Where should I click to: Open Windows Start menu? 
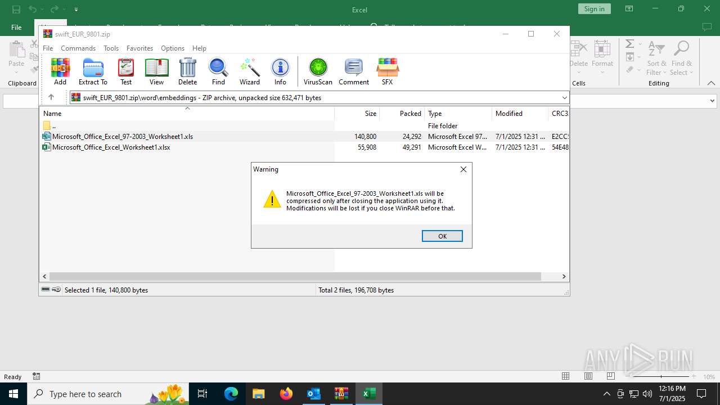point(13,394)
